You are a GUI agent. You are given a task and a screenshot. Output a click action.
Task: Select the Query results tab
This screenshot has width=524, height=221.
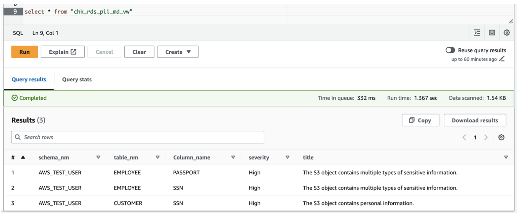29,80
